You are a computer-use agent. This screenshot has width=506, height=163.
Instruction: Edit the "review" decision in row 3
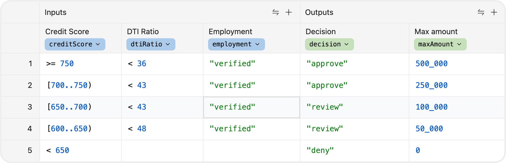click(355, 107)
